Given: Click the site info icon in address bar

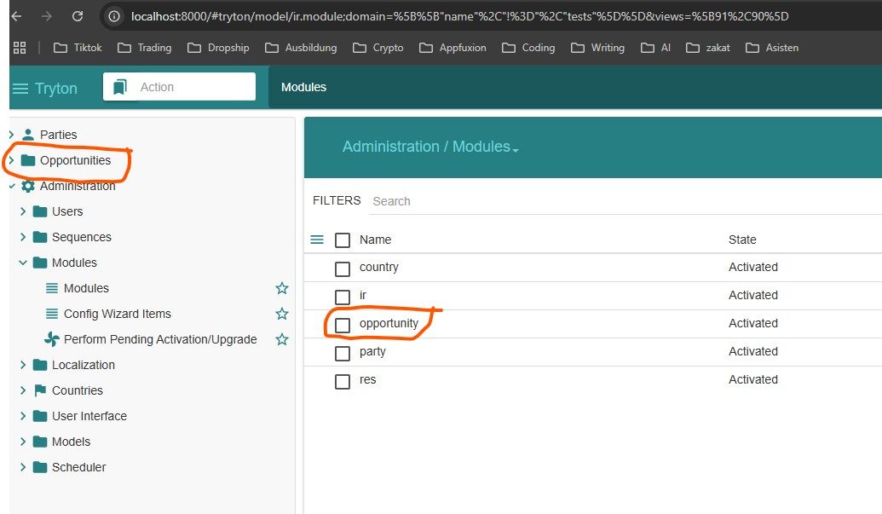Looking at the screenshot, I should [113, 16].
